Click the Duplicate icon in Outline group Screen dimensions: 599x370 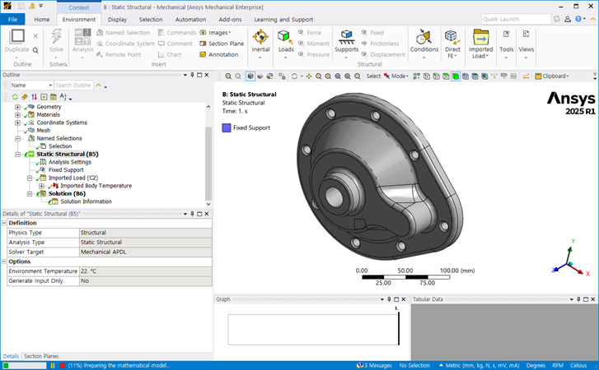[x=17, y=36]
